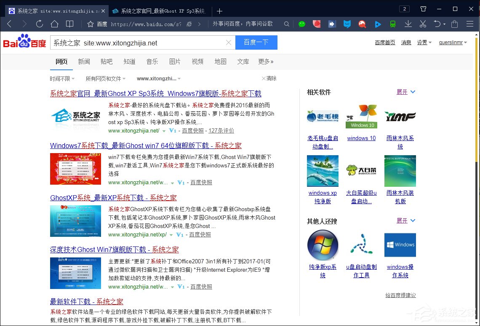The height and width of the screenshot is (326, 480).
Task: Click the blue cat browser extension icon
Action: pyautogui.click(x=347, y=24)
